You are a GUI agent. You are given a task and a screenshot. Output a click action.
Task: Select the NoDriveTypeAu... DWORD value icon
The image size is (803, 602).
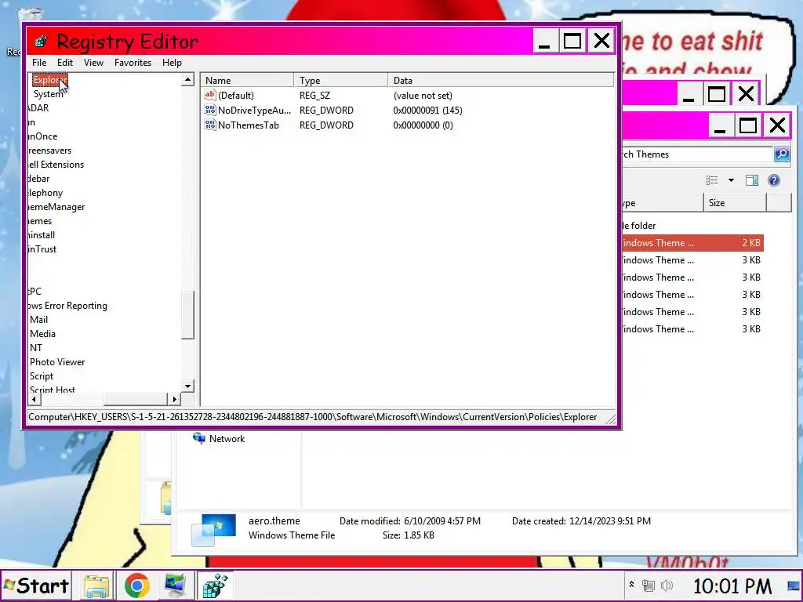pyautogui.click(x=209, y=110)
